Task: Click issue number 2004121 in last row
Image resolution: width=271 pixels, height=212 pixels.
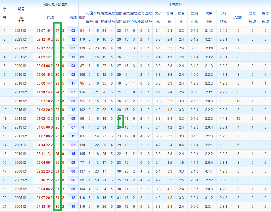Action: pyautogui.click(x=21, y=207)
